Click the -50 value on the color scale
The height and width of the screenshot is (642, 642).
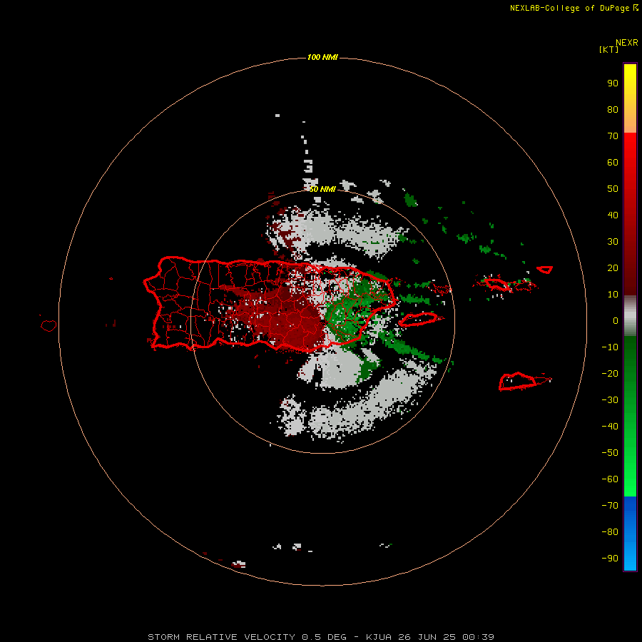coord(610,453)
